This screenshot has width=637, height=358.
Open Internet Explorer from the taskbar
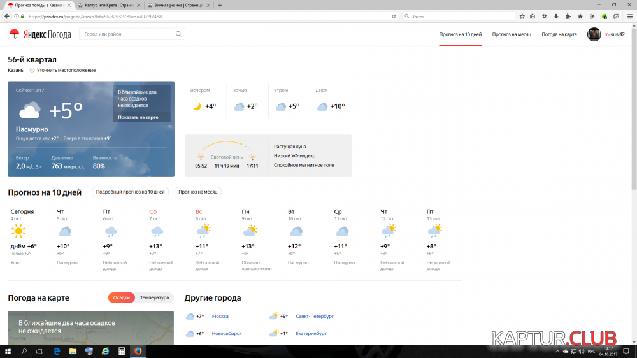coord(105,351)
